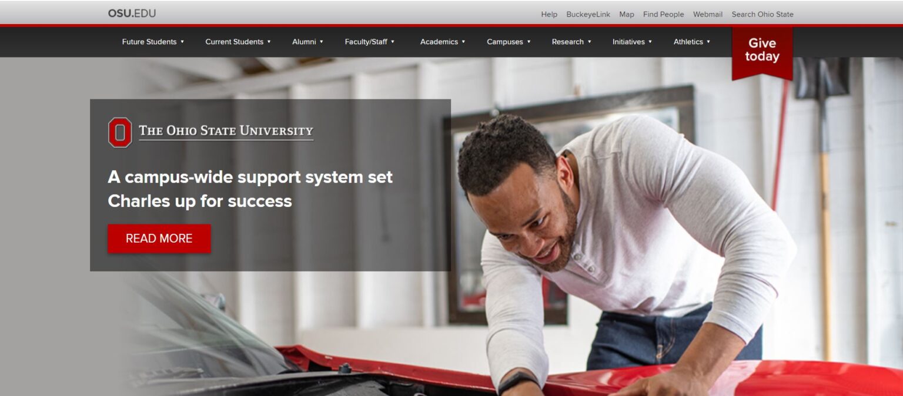The width and height of the screenshot is (903, 396).
Task: Expand the Athletics menu
Action: click(x=692, y=42)
